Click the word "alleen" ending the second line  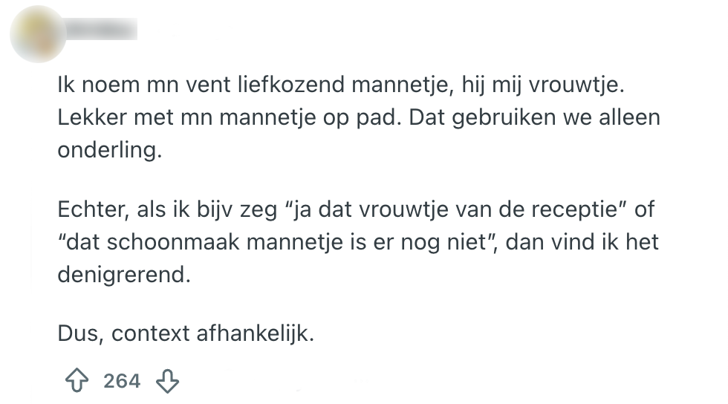click(x=631, y=118)
